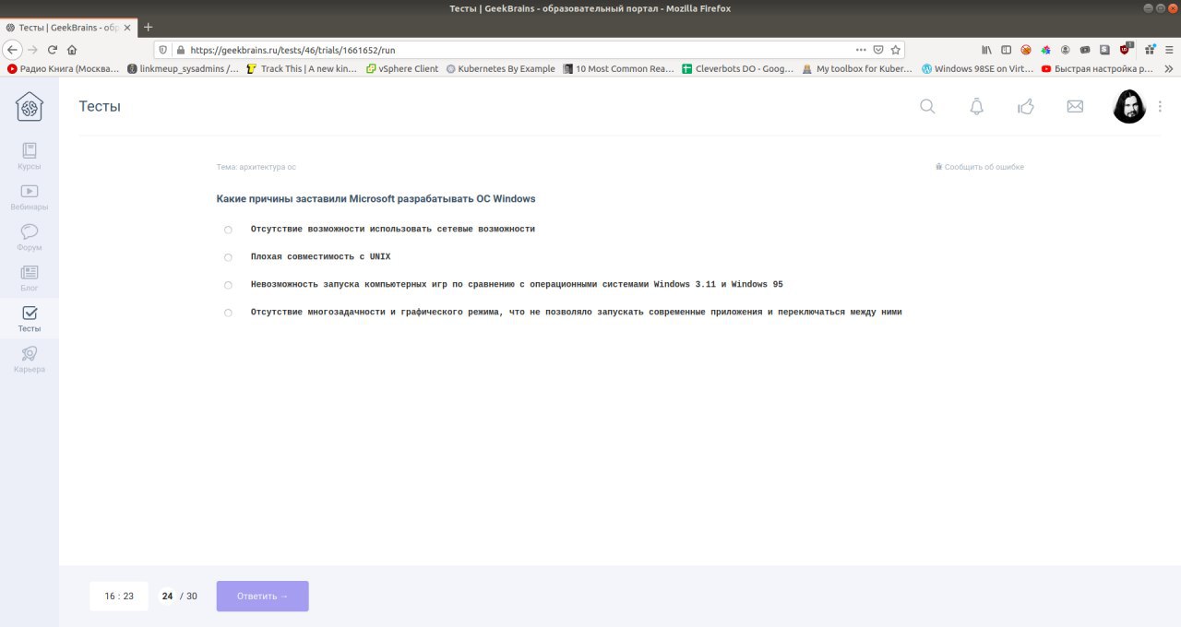Viewport: 1181px width, 627px height.
Task: Click the browser home button
Action: coord(72,50)
